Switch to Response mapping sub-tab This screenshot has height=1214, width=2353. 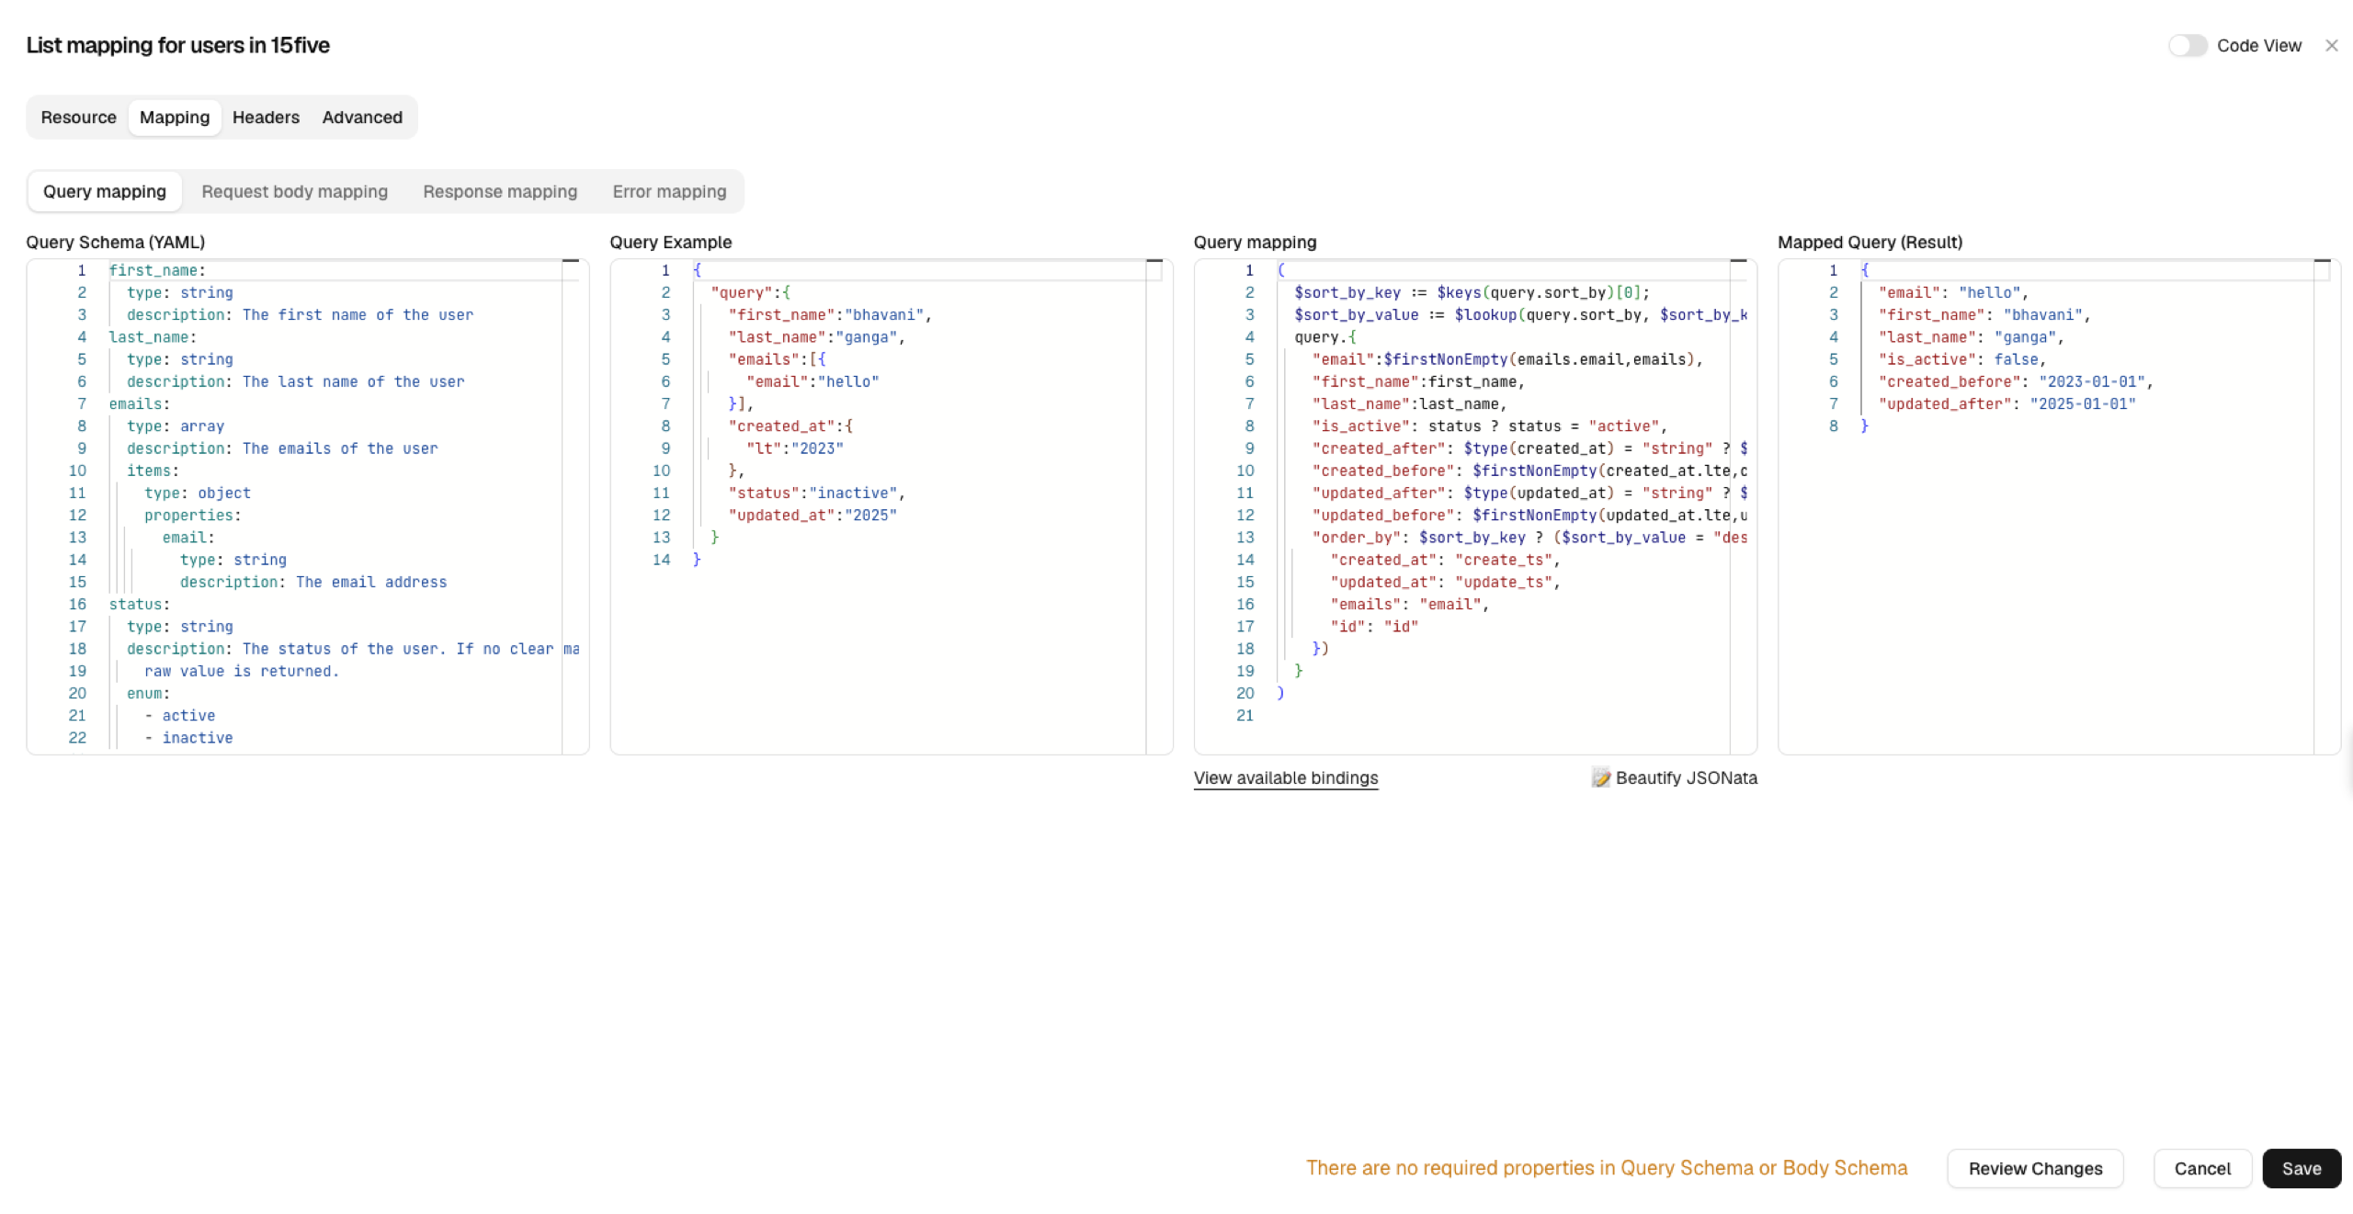click(x=500, y=191)
